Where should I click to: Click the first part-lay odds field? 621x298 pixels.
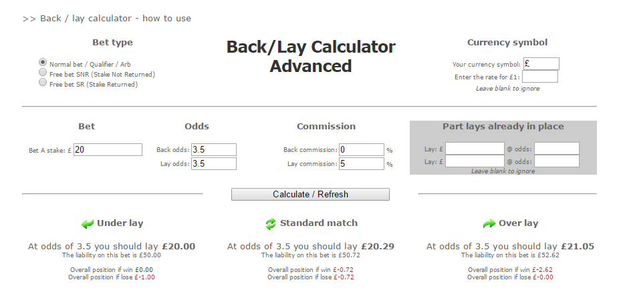pyautogui.click(x=556, y=149)
